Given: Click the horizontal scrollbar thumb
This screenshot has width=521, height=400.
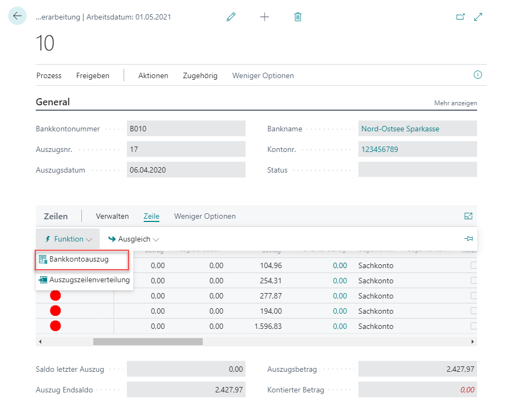Looking at the screenshot, I should click(147, 342).
